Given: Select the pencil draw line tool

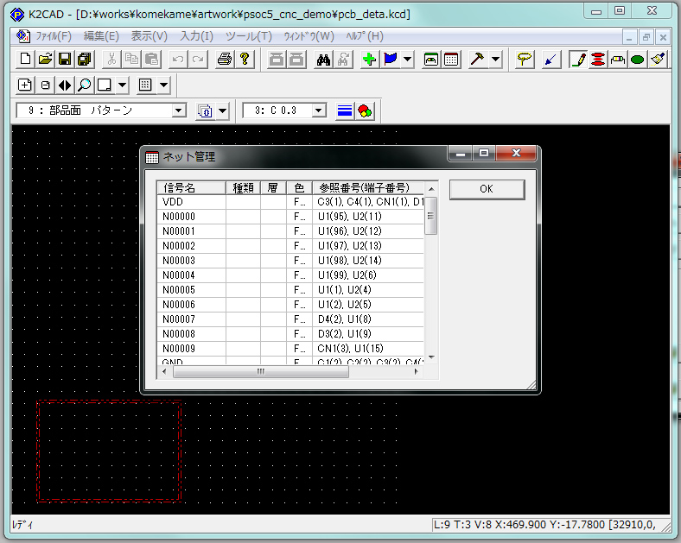Looking at the screenshot, I should tap(578, 59).
